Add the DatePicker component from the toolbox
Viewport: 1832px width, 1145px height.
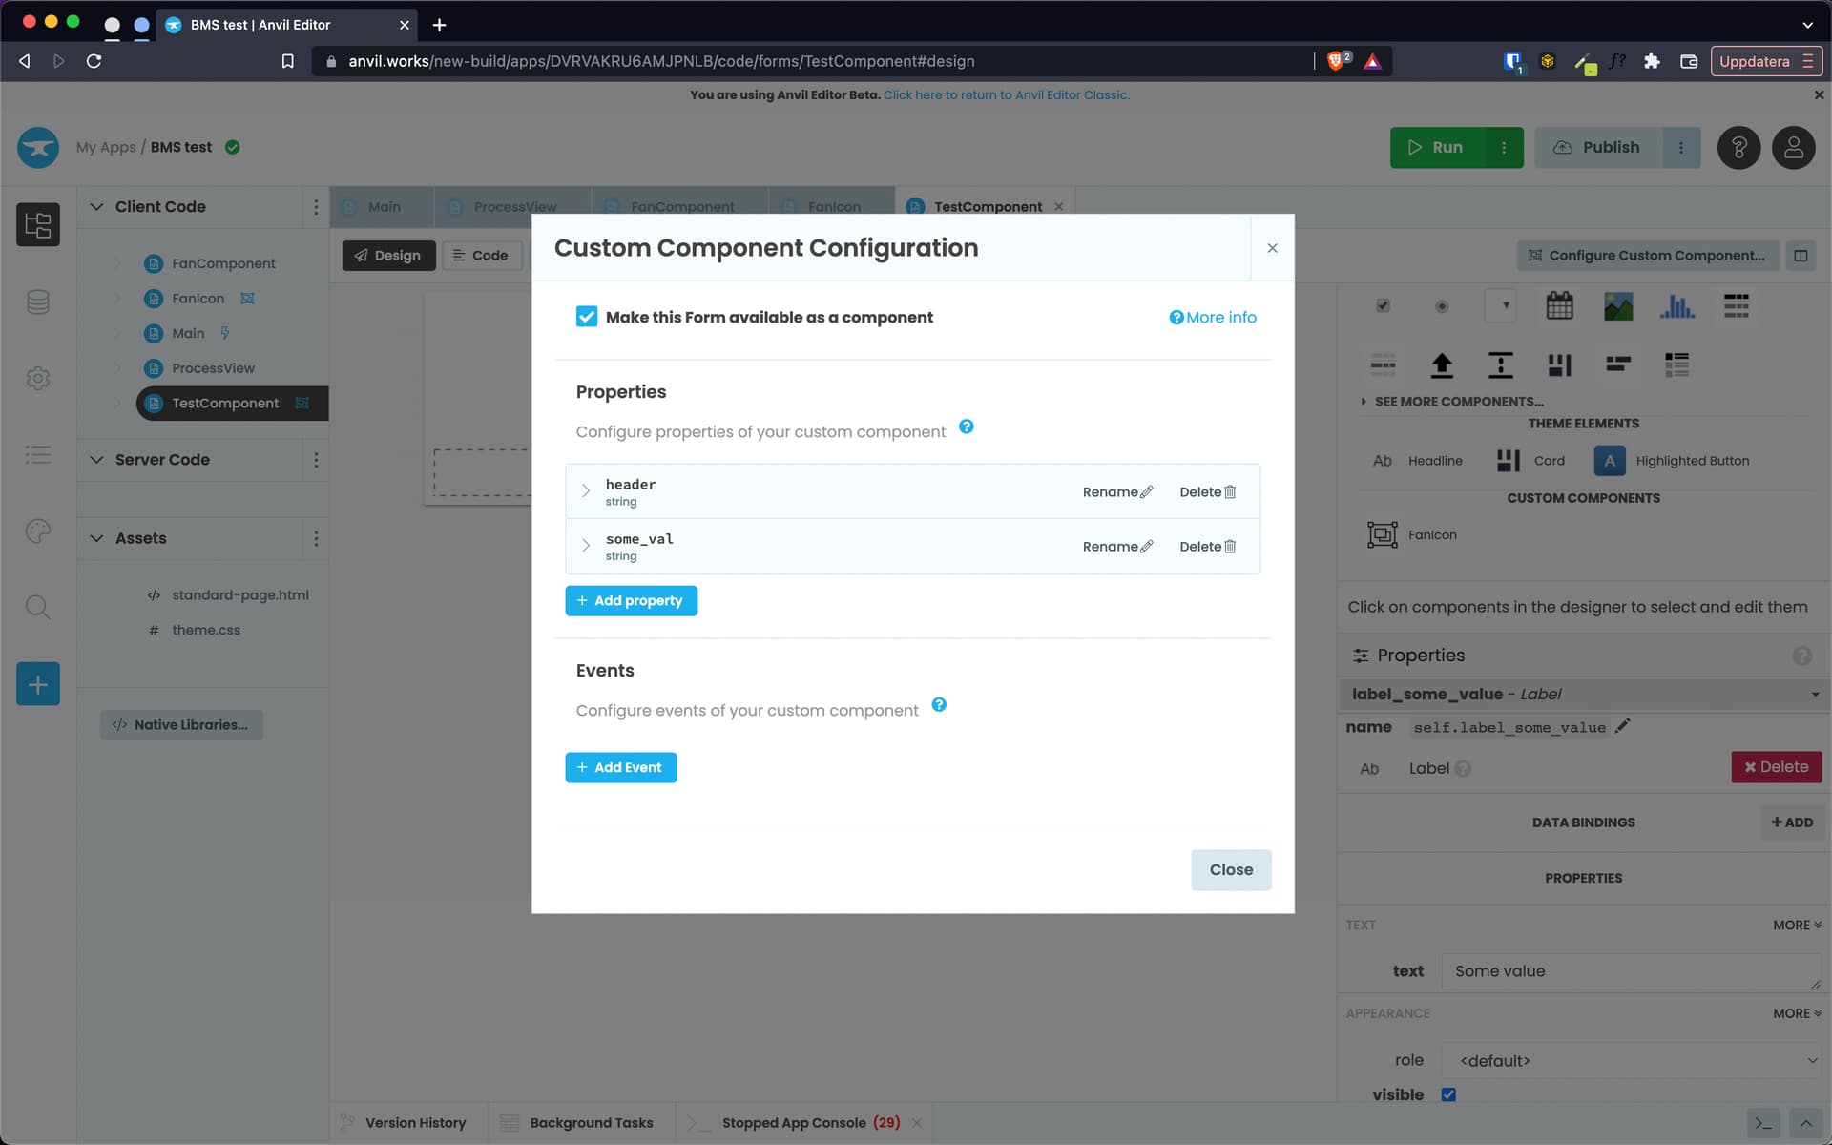pyautogui.click(x=1559, y=305)
